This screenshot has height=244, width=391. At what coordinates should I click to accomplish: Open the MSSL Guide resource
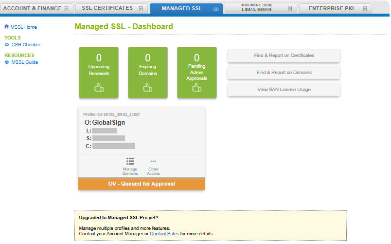(25, 62)
